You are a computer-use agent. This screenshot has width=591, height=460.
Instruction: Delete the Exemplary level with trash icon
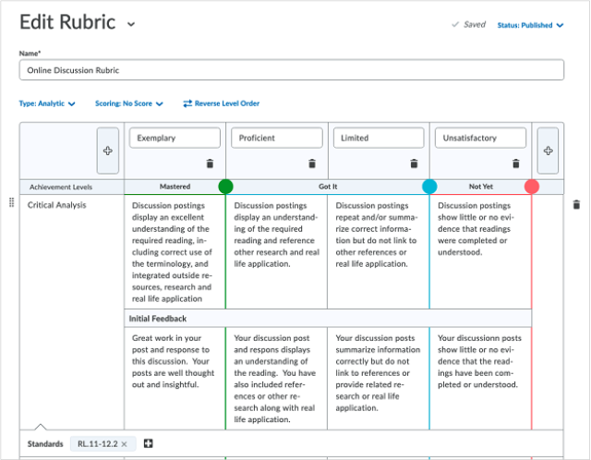click(210, 163)
